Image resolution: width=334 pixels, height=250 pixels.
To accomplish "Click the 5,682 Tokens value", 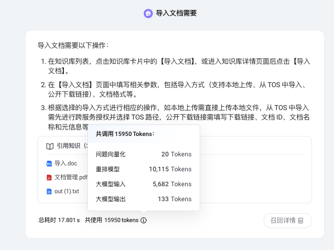I will coord(172,184).
